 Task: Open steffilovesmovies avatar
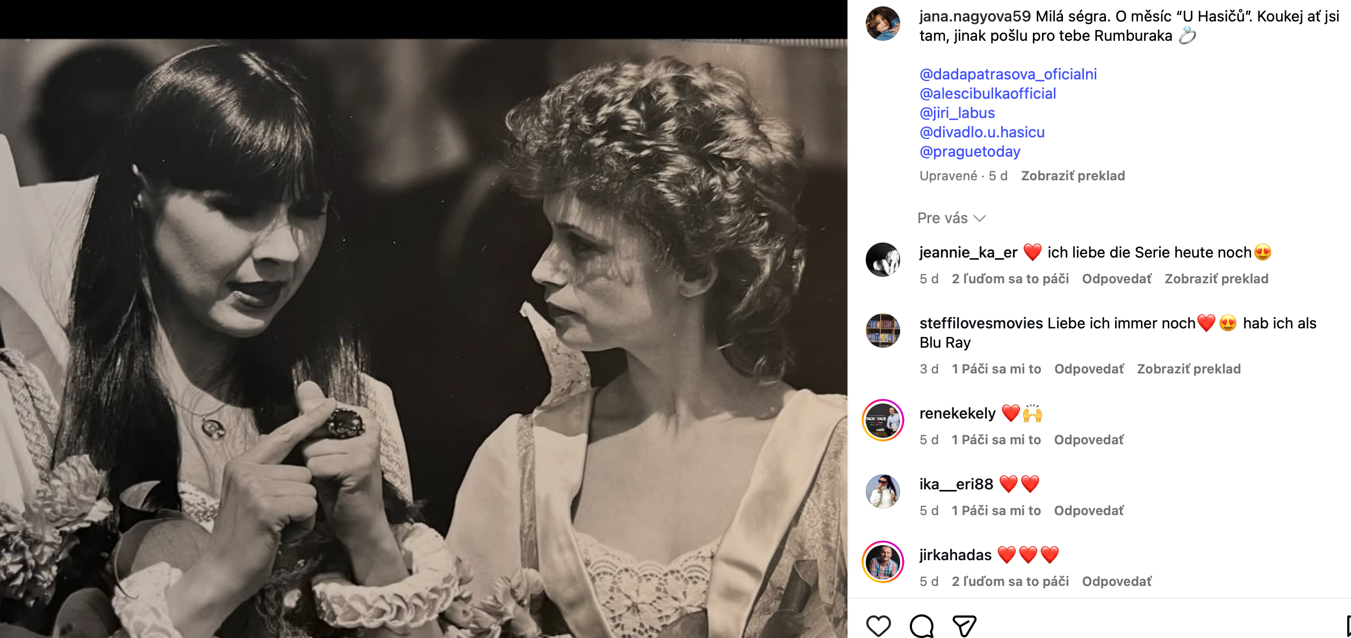[x=882, y=331]
